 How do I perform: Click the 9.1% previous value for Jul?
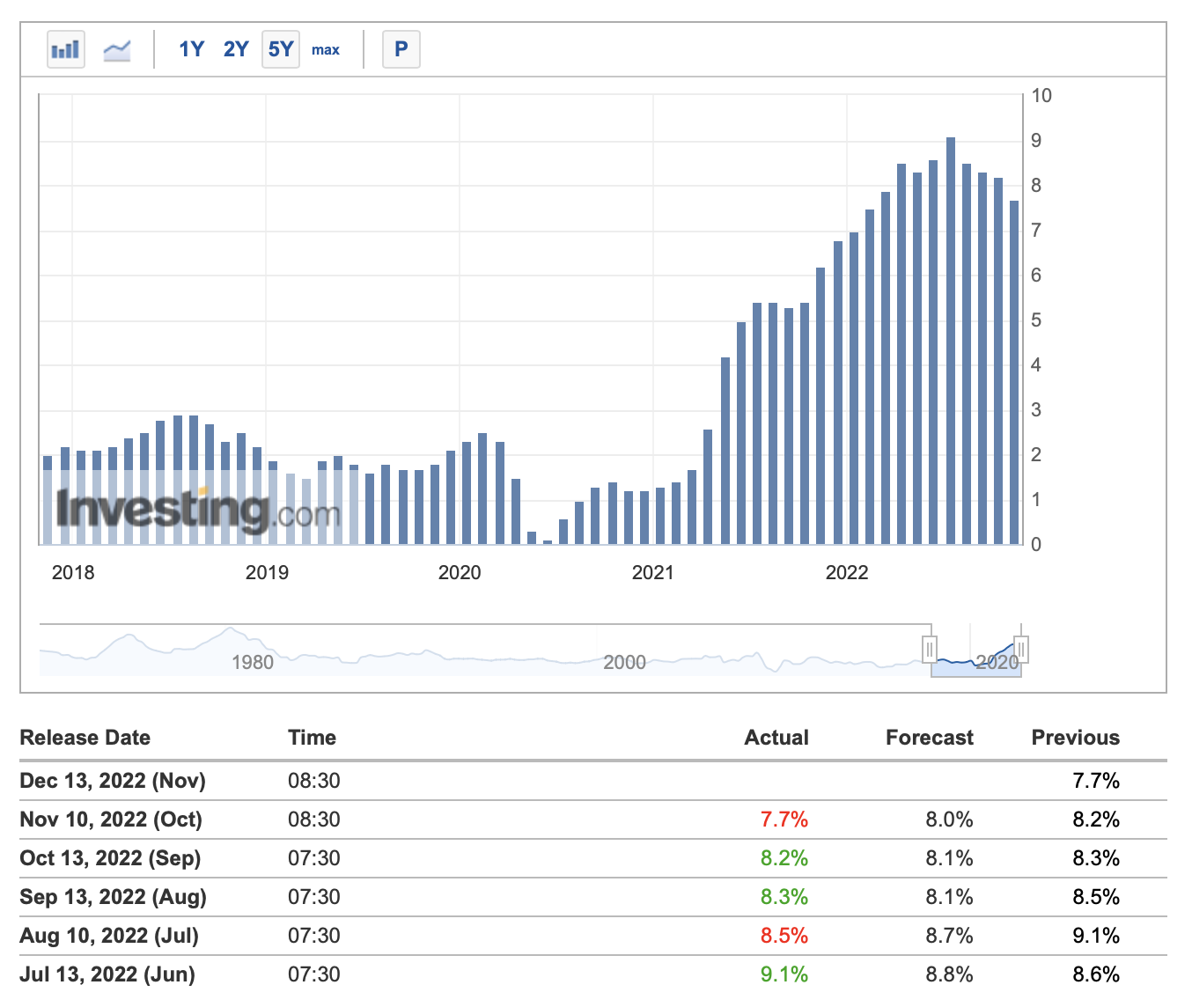coord(1096,936)
